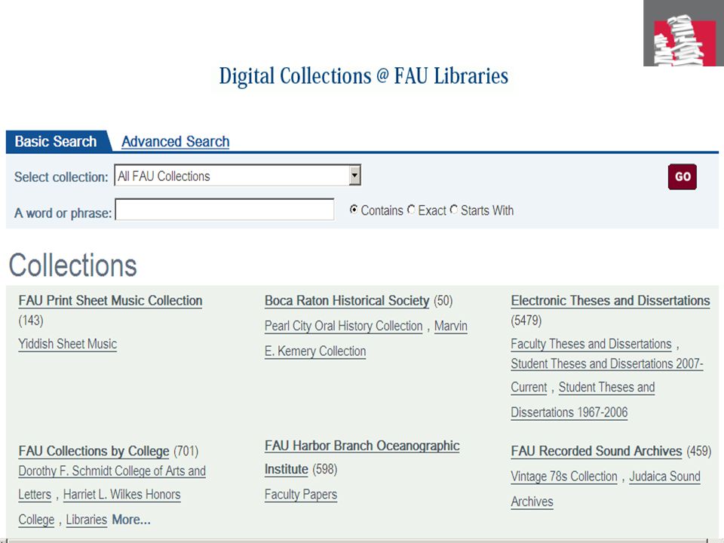Open FAU Harbor Branch Oceanographic Institute link
The height and width of the screenshot is (543, 724).
362,446
